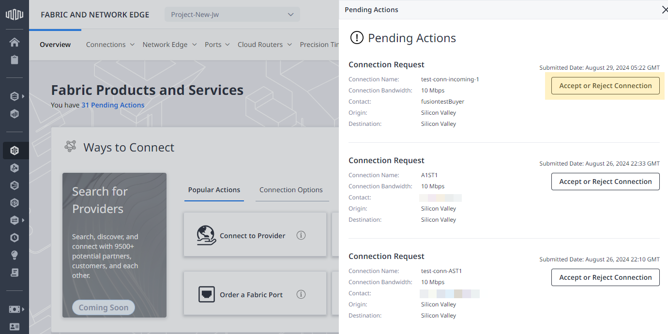Open the bar-chart hexagon icon in the sidebar
This screenshot has height=334, width=668.
pos(15,114)
